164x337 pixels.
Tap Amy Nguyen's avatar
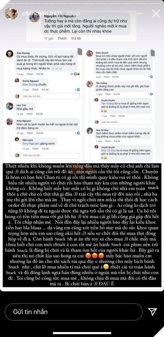click(9, 122)
